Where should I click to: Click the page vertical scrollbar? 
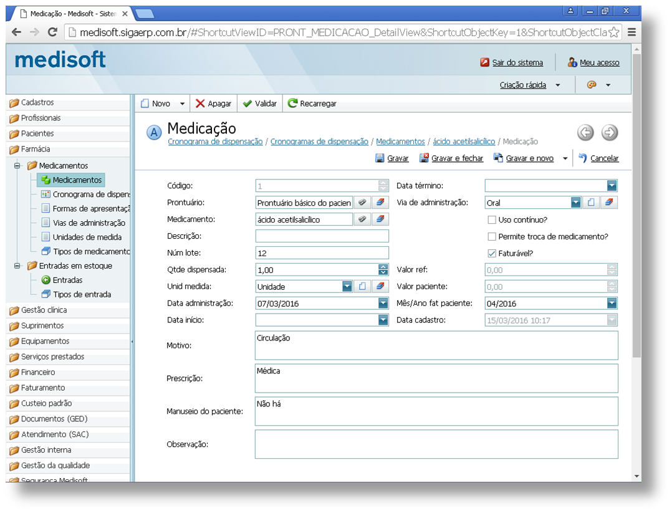[636, 206]
